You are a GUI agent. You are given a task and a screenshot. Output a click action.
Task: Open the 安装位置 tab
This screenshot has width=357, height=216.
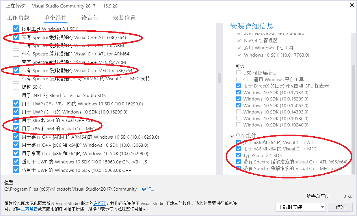coord(124,18)
